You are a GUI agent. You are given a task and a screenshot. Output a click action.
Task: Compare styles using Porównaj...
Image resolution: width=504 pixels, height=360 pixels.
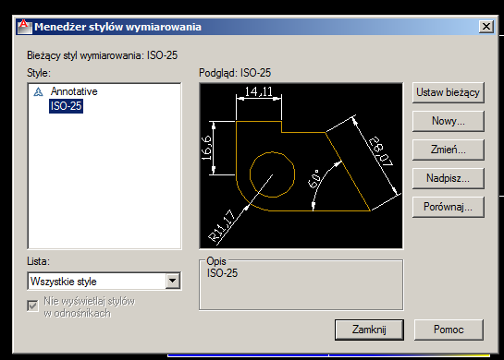[x=449, y=207]
